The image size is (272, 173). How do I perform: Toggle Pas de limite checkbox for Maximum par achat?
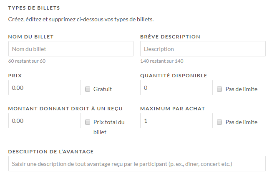click(x=220, y=122)
